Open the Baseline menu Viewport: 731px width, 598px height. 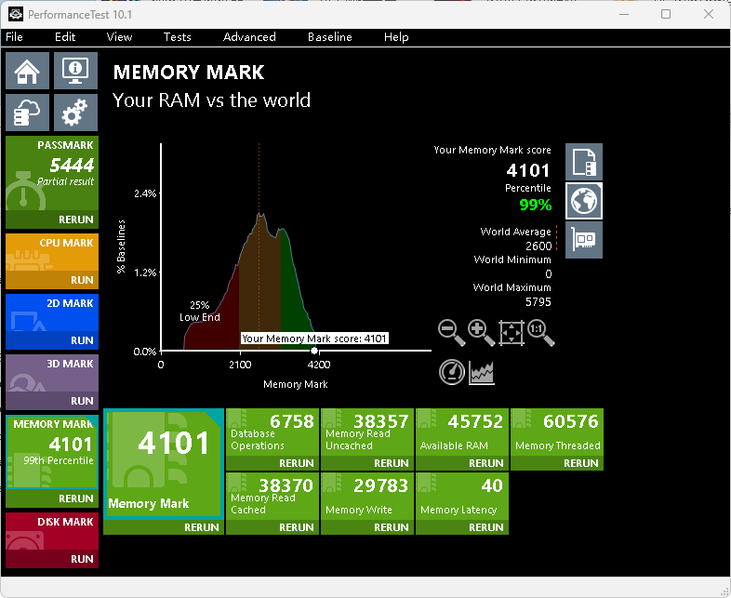329,37
